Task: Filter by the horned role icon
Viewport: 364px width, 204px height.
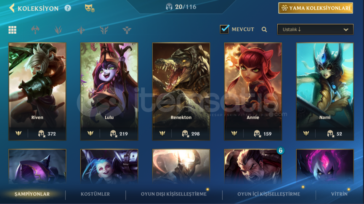Action: coord(104,30)
